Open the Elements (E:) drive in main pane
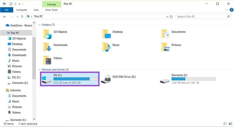 [165, 79]
